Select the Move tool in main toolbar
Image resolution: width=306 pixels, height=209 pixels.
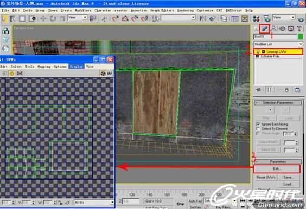click(x=43, y=19)
